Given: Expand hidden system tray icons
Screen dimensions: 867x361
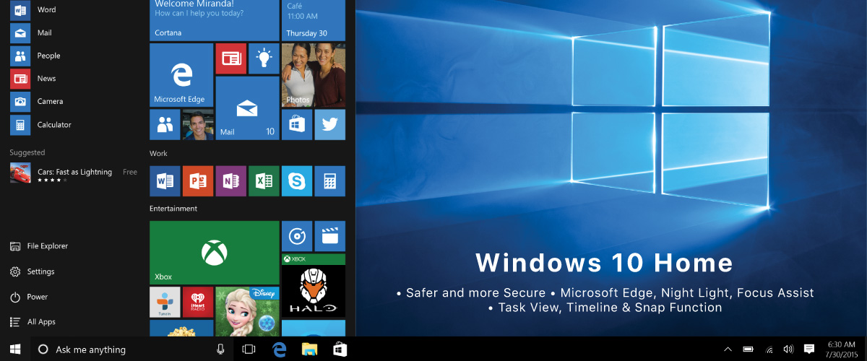Looking at the screenshot, I should pyautogui.click(x=728, y=349).
